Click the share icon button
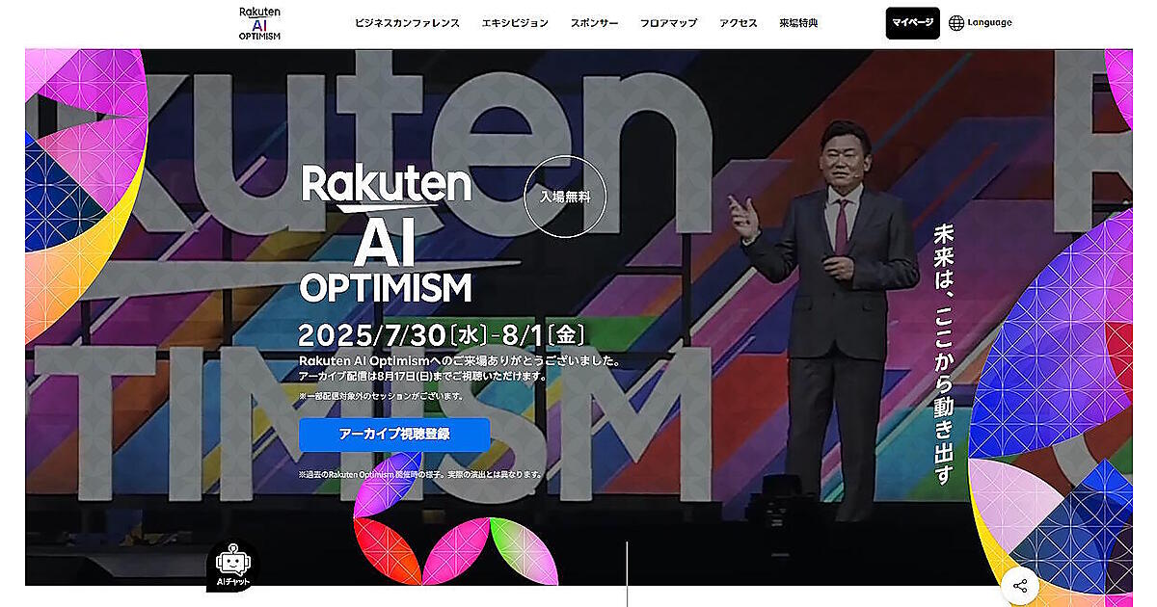 click(x=1020, y=586)
